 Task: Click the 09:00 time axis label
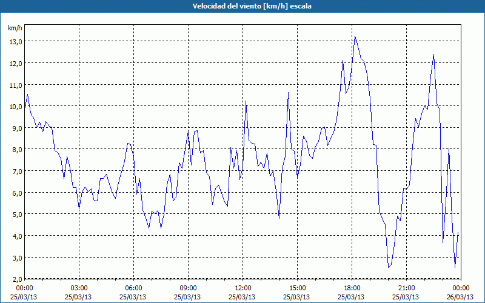[x=188, y=288]
